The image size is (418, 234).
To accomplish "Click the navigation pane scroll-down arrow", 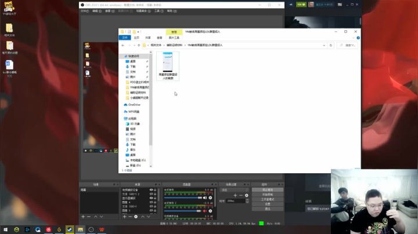I will [x=150, y=166].
